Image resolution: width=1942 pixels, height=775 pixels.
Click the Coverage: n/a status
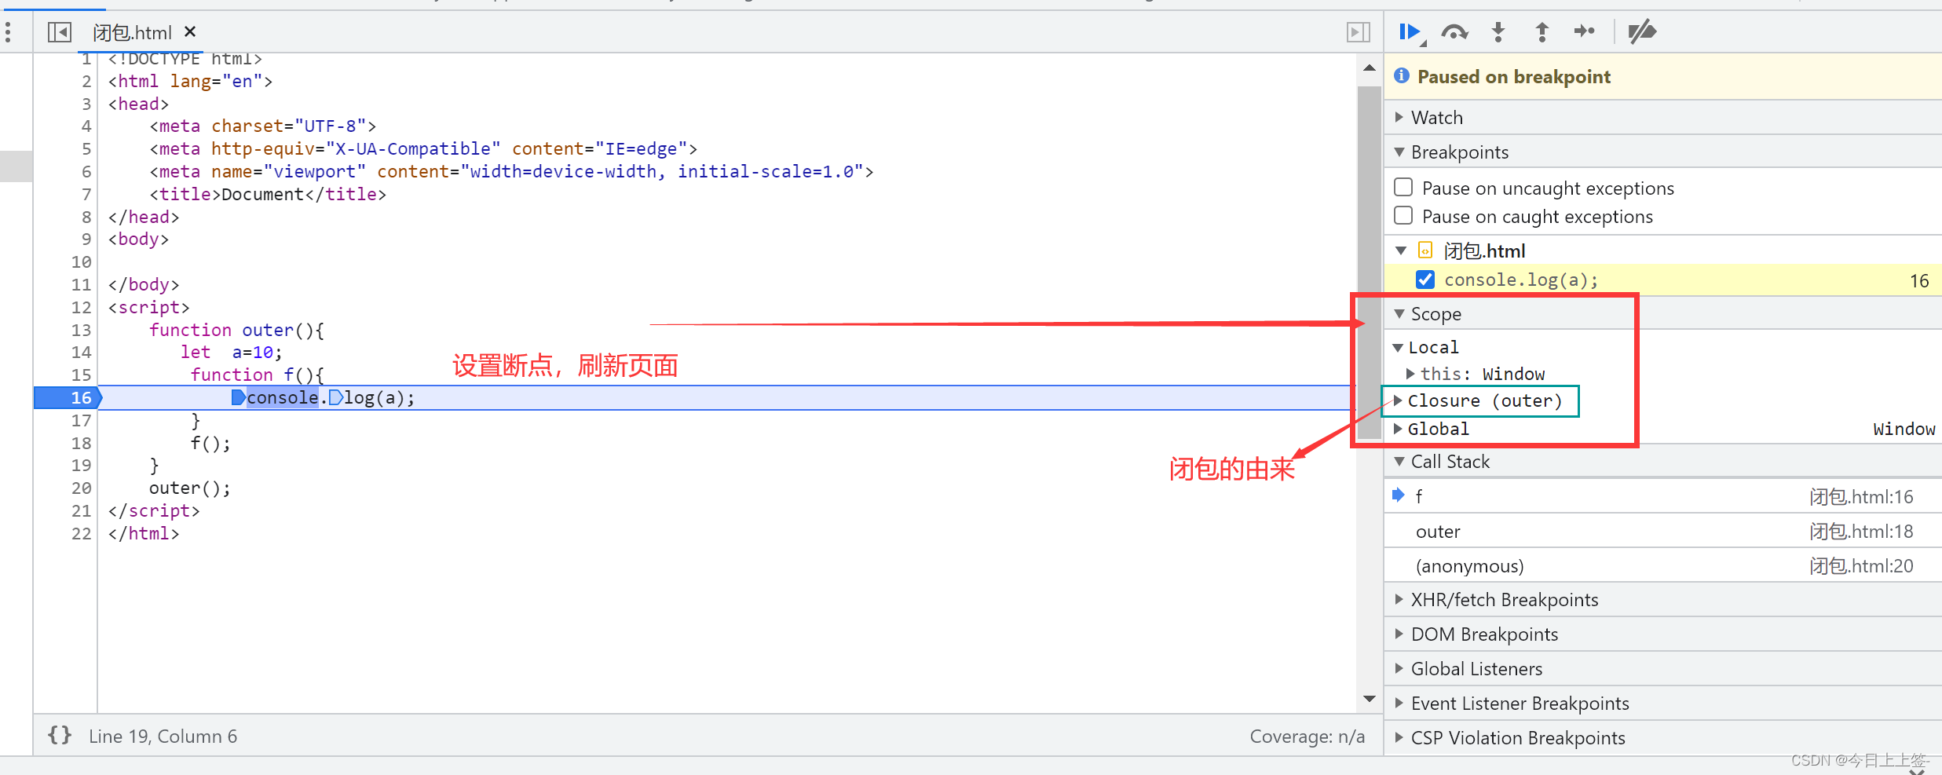tap(1307, 737)
